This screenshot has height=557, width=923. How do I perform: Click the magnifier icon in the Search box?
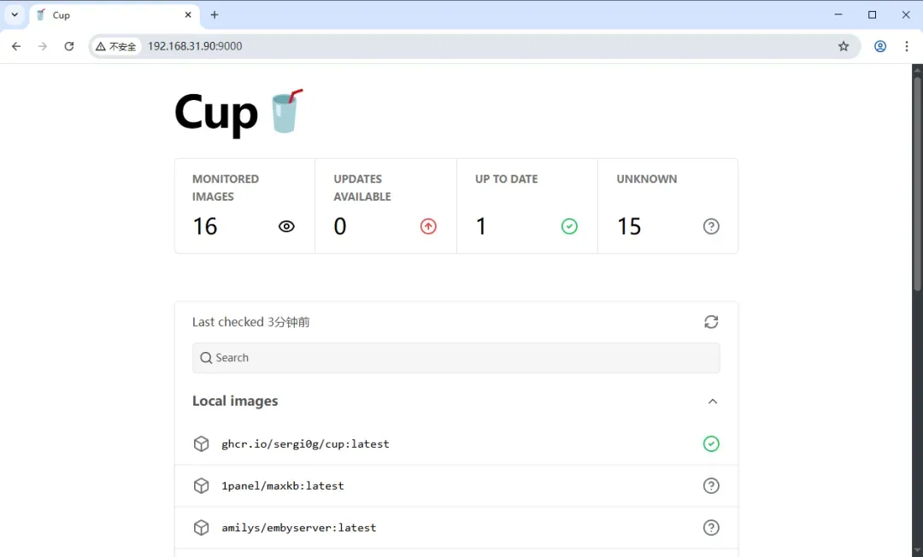click(206, 358)
